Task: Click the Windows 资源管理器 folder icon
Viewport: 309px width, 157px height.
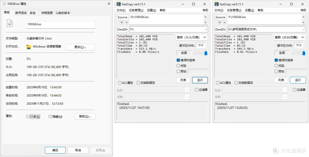Action: (x=29, y=47)
